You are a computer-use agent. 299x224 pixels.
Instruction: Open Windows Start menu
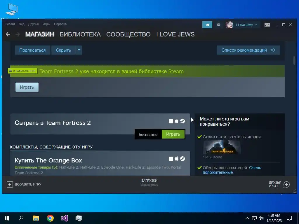7,218
